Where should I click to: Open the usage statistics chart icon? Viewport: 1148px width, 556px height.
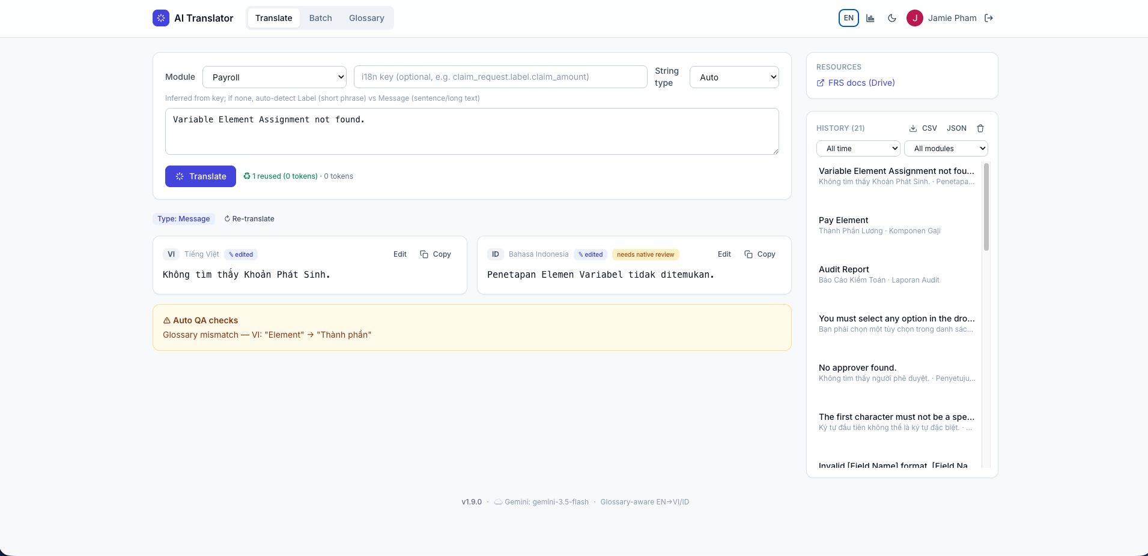coord(870,18)
